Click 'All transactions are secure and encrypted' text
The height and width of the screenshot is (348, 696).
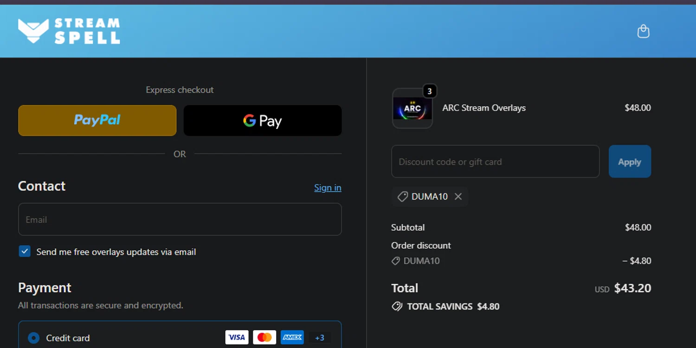[x=101, y=305]
